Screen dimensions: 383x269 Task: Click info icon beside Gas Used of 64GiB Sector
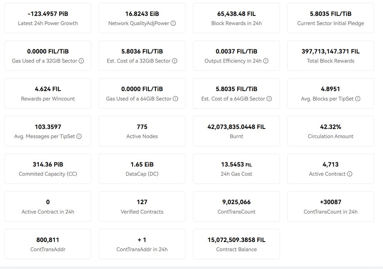click(x=176, y=99)
